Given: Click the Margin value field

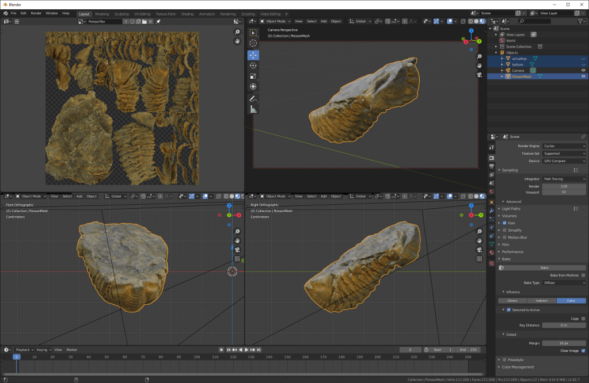Looking at the screenshot, I should pos(564,343).
